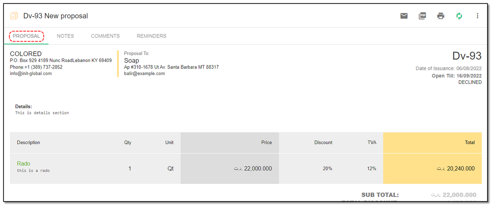The height and width of the screenshot is (205, 491).
Task: Click the DECLINED status label
Action: 470,82
